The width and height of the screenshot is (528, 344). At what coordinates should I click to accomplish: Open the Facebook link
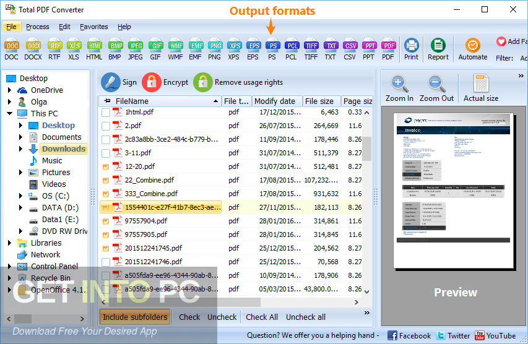[409, 335]
